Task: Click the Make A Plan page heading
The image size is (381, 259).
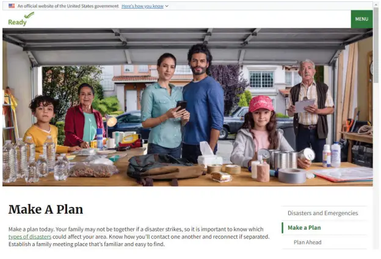Action: pyautogui.click(x=46, y=210)
